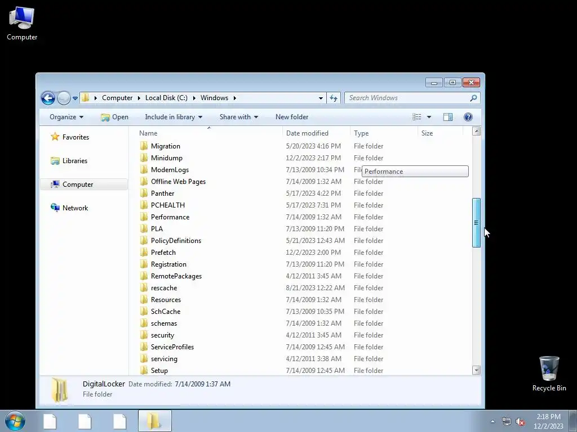Viewport: 577px width, 432px height.
Task: Click the first blank document taskbar icon
Action: point(50,421)
